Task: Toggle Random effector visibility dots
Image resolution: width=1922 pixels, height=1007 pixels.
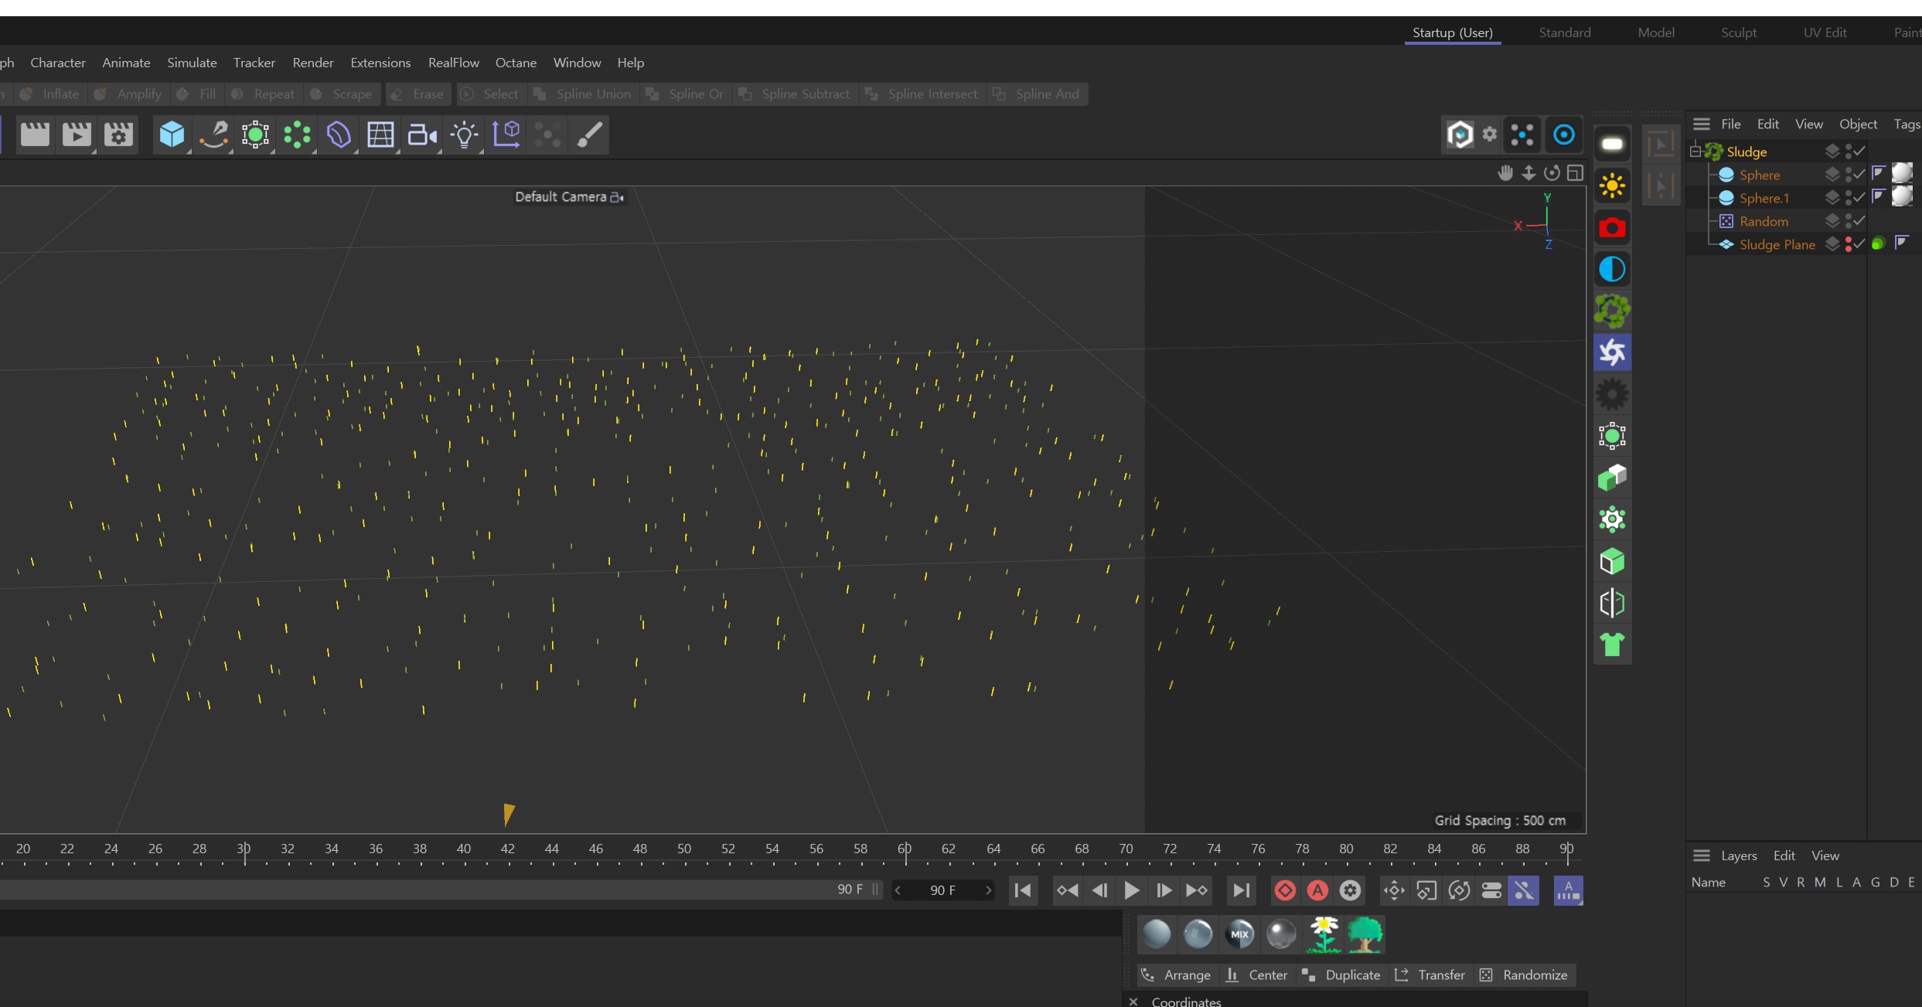Action: (x=1849, y=221)
